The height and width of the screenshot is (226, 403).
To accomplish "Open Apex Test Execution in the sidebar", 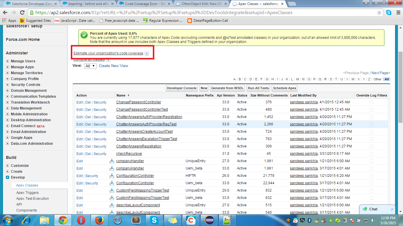I will point(32,199).
